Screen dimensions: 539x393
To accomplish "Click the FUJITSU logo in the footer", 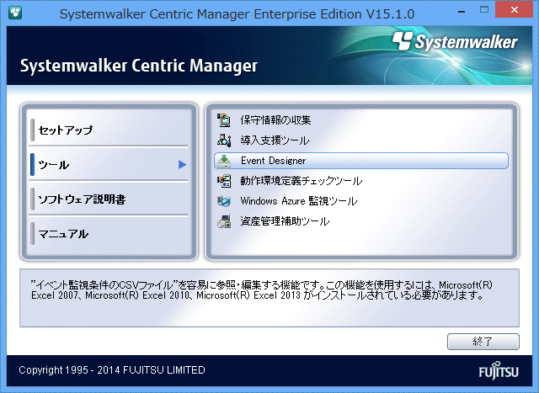I will pyautogui.click(x=499, y=370).
